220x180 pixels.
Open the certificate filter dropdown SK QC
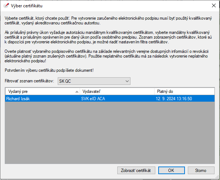94,81
